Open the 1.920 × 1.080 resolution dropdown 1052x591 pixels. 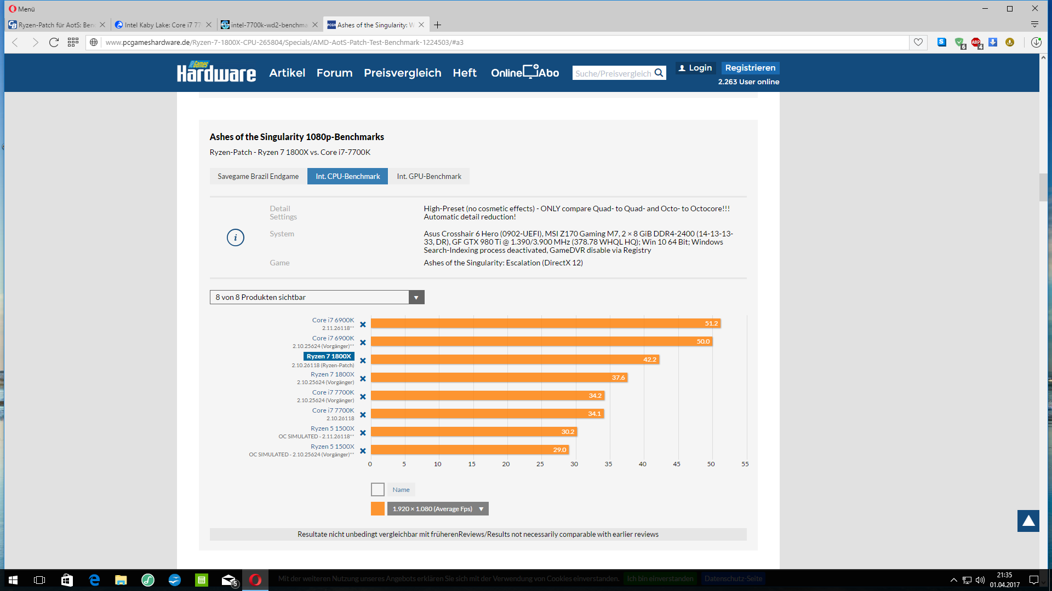[437, 509]
